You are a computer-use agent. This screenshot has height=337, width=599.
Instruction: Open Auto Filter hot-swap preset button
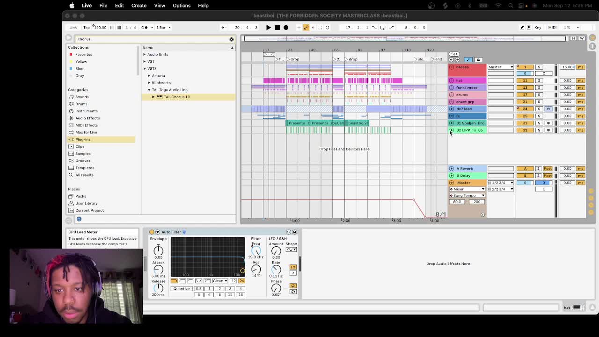(x=289, y=232)
